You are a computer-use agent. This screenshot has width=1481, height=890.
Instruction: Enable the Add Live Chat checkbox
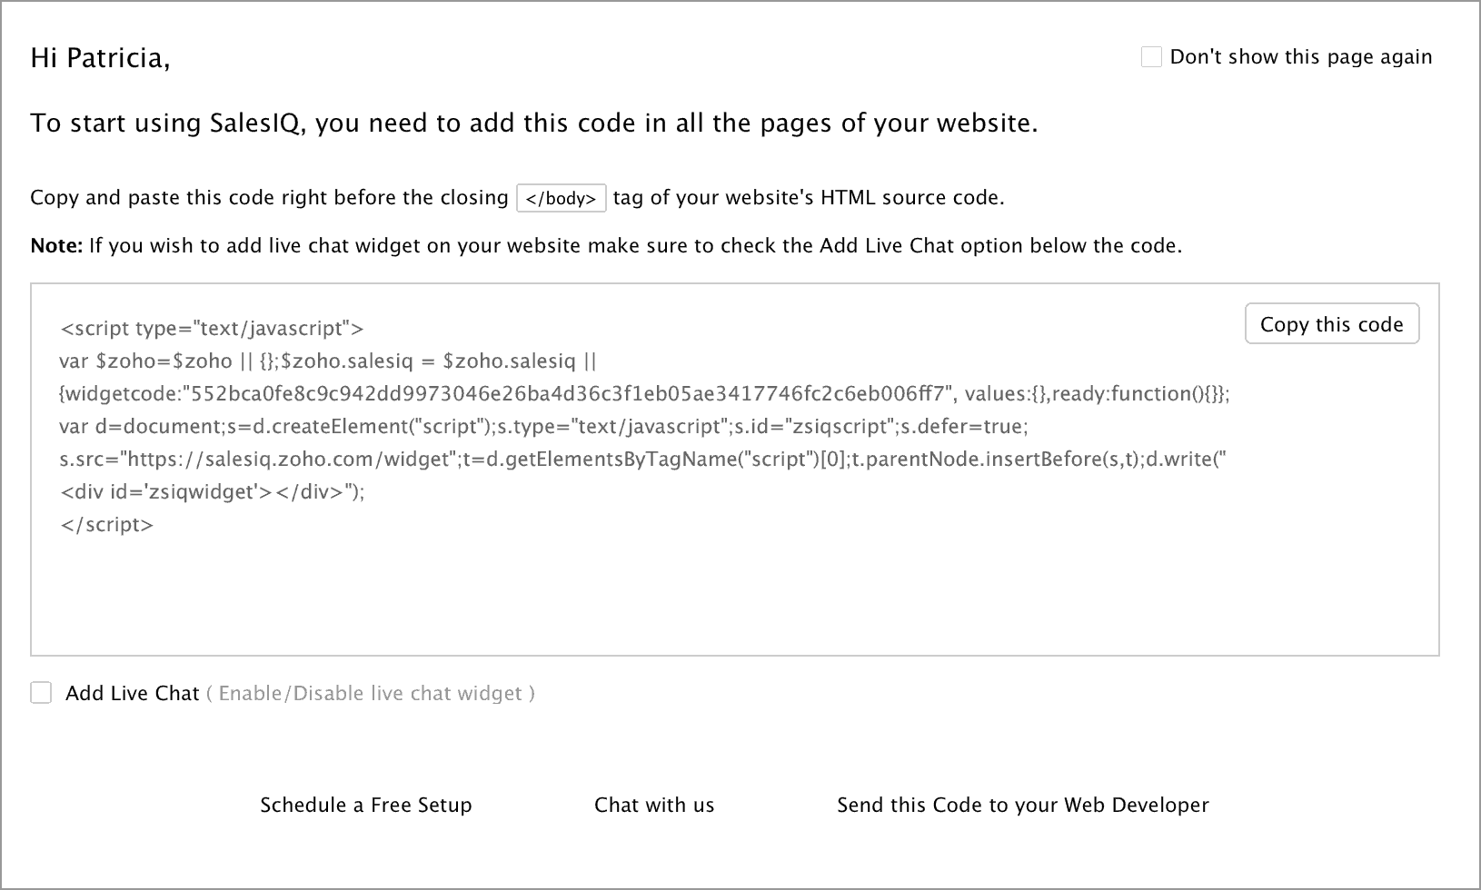tap(41, 693)
